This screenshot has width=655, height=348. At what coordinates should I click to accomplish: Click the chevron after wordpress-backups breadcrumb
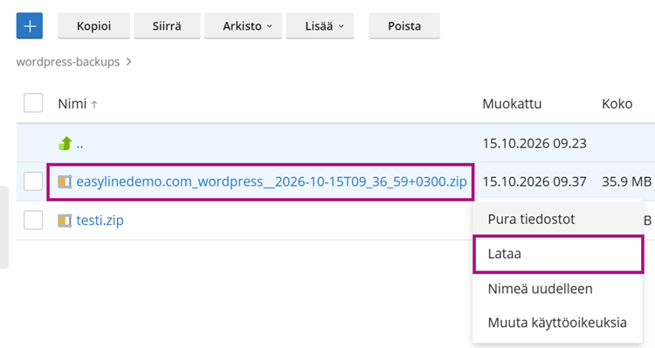128,62
